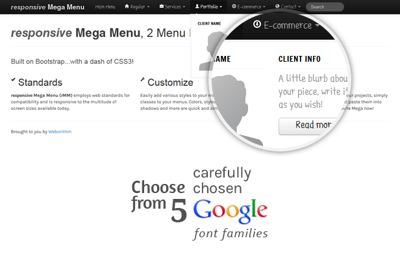The image size is (400, 260).
Task: Click the user icon beside Portfolio
Action: tap(197, 6)
